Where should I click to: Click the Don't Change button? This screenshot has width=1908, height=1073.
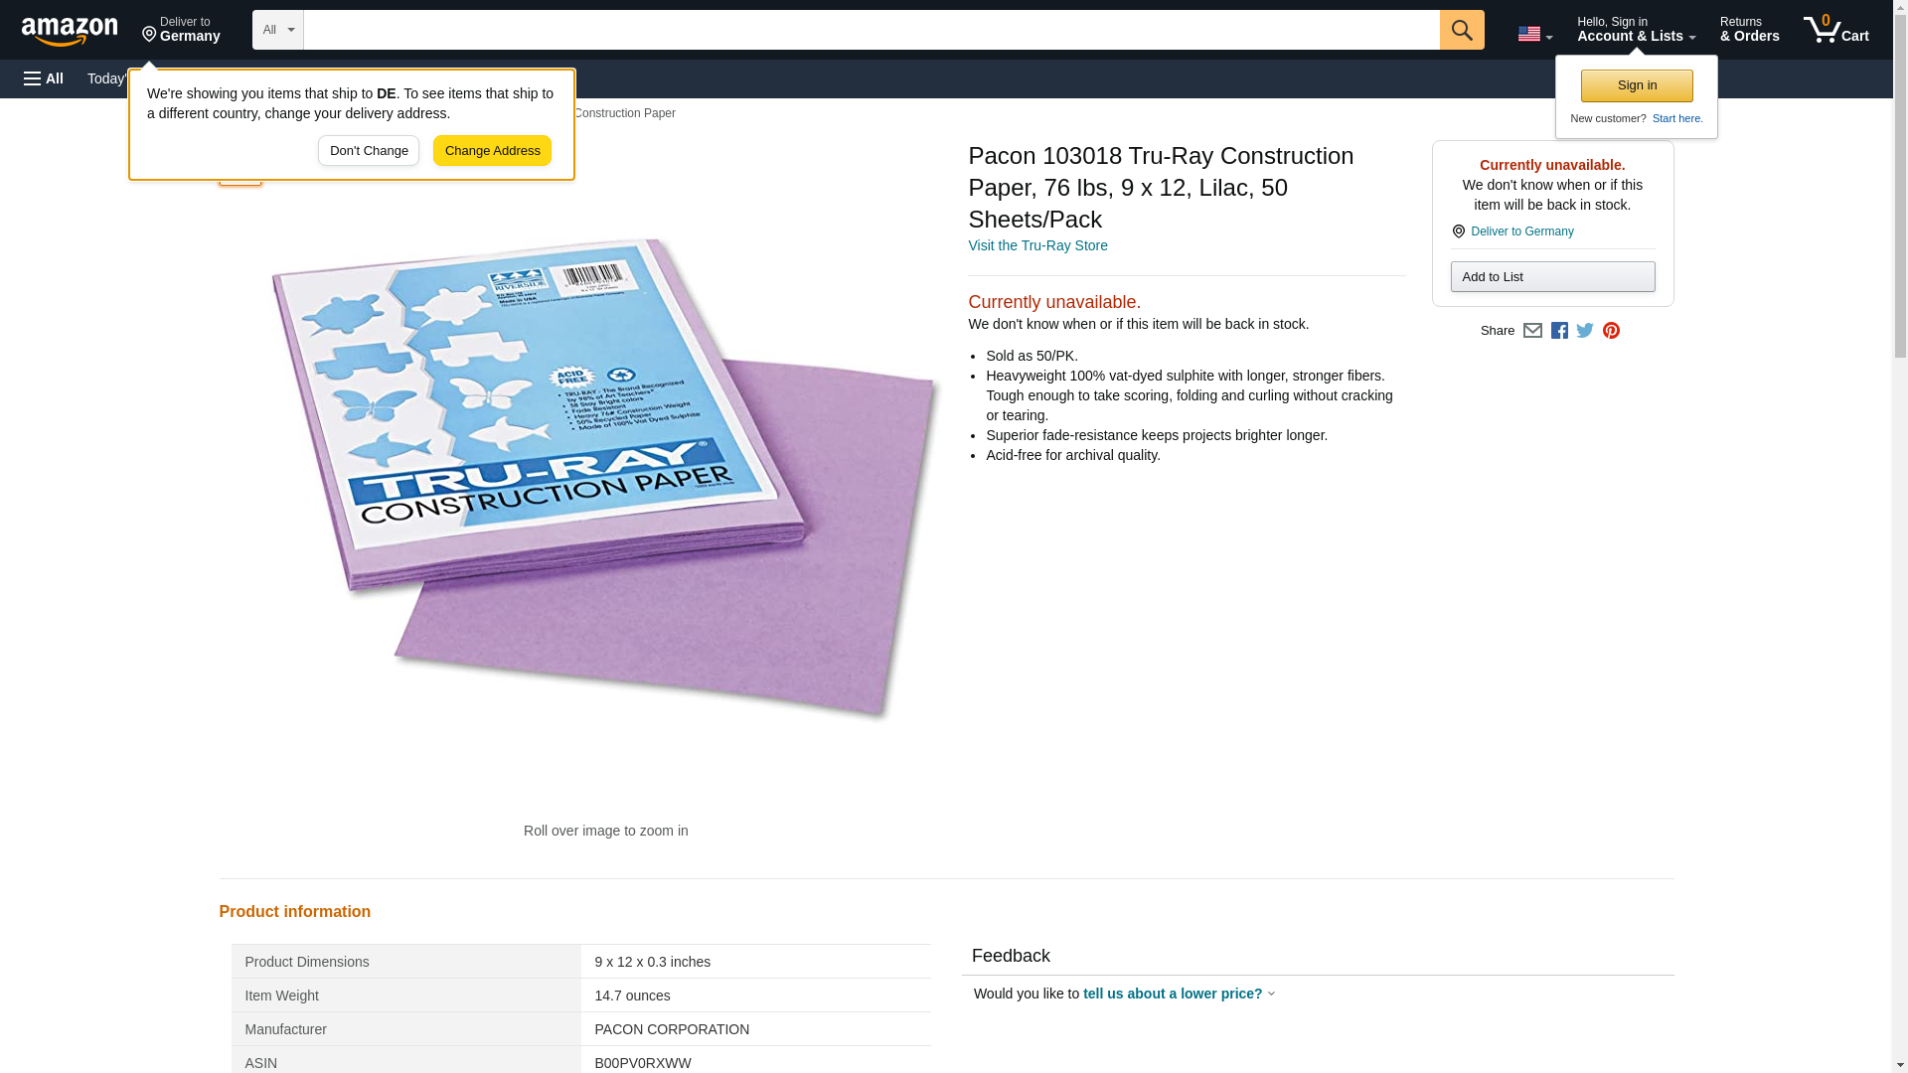click(x=369, y=151)
